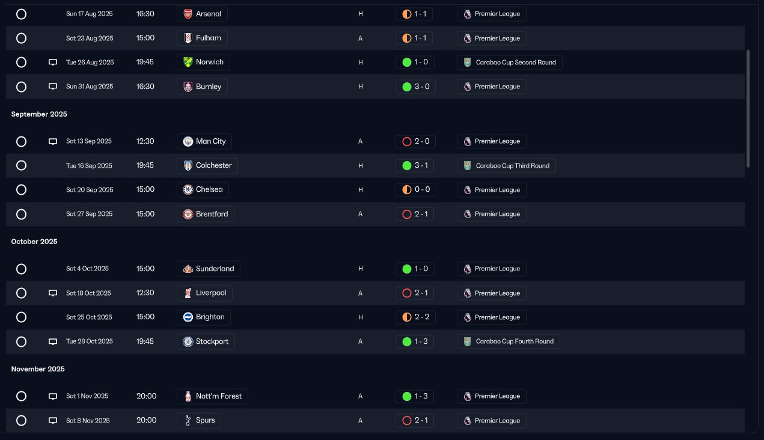Open the Sunderland team button
Viewport: 764px width, 440px height.
click(x=209, y=269)
